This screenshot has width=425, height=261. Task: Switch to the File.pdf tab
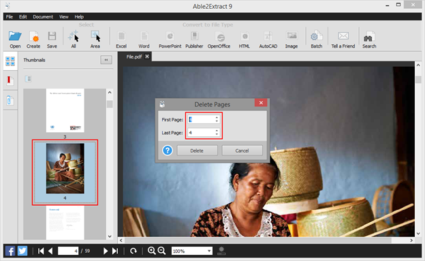pyautogui.click(x=134, y=57)
